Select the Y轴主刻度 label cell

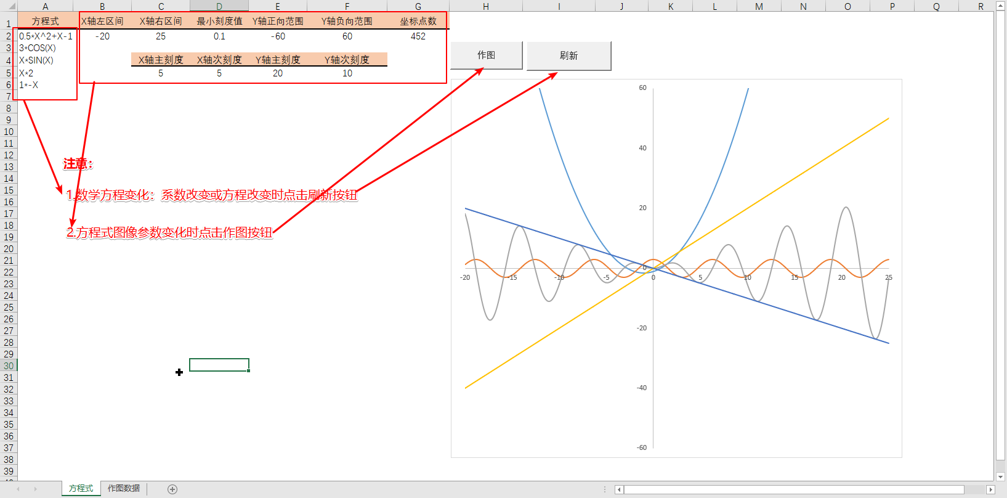tap(278, 60)
